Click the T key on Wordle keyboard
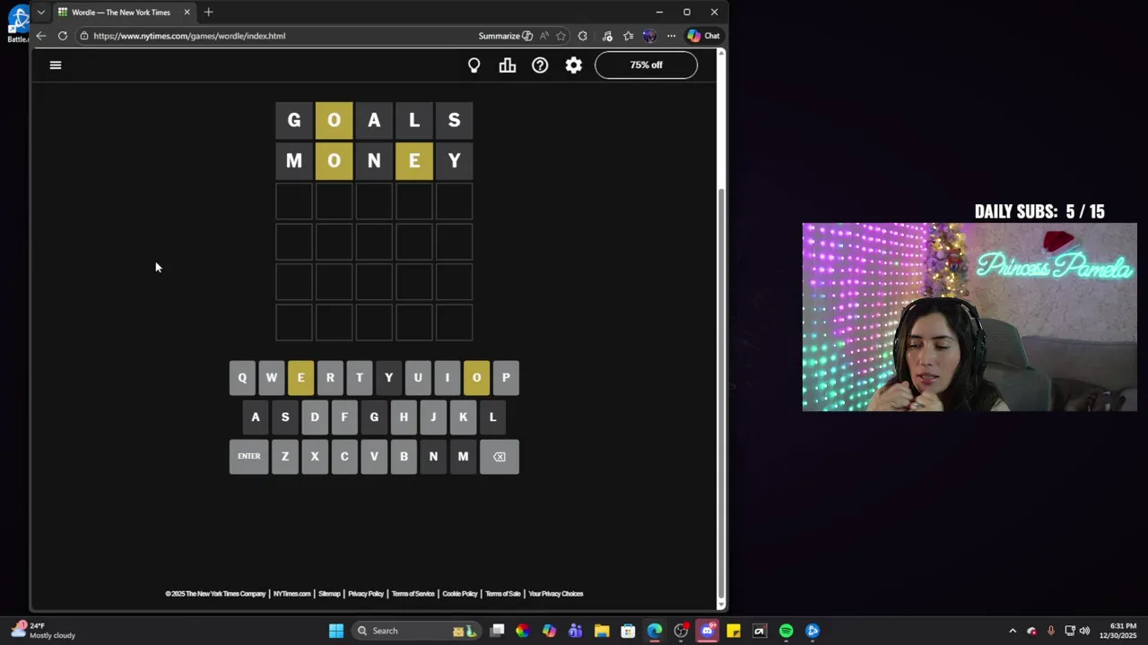The image size is (1148, 645). point(360,378)
